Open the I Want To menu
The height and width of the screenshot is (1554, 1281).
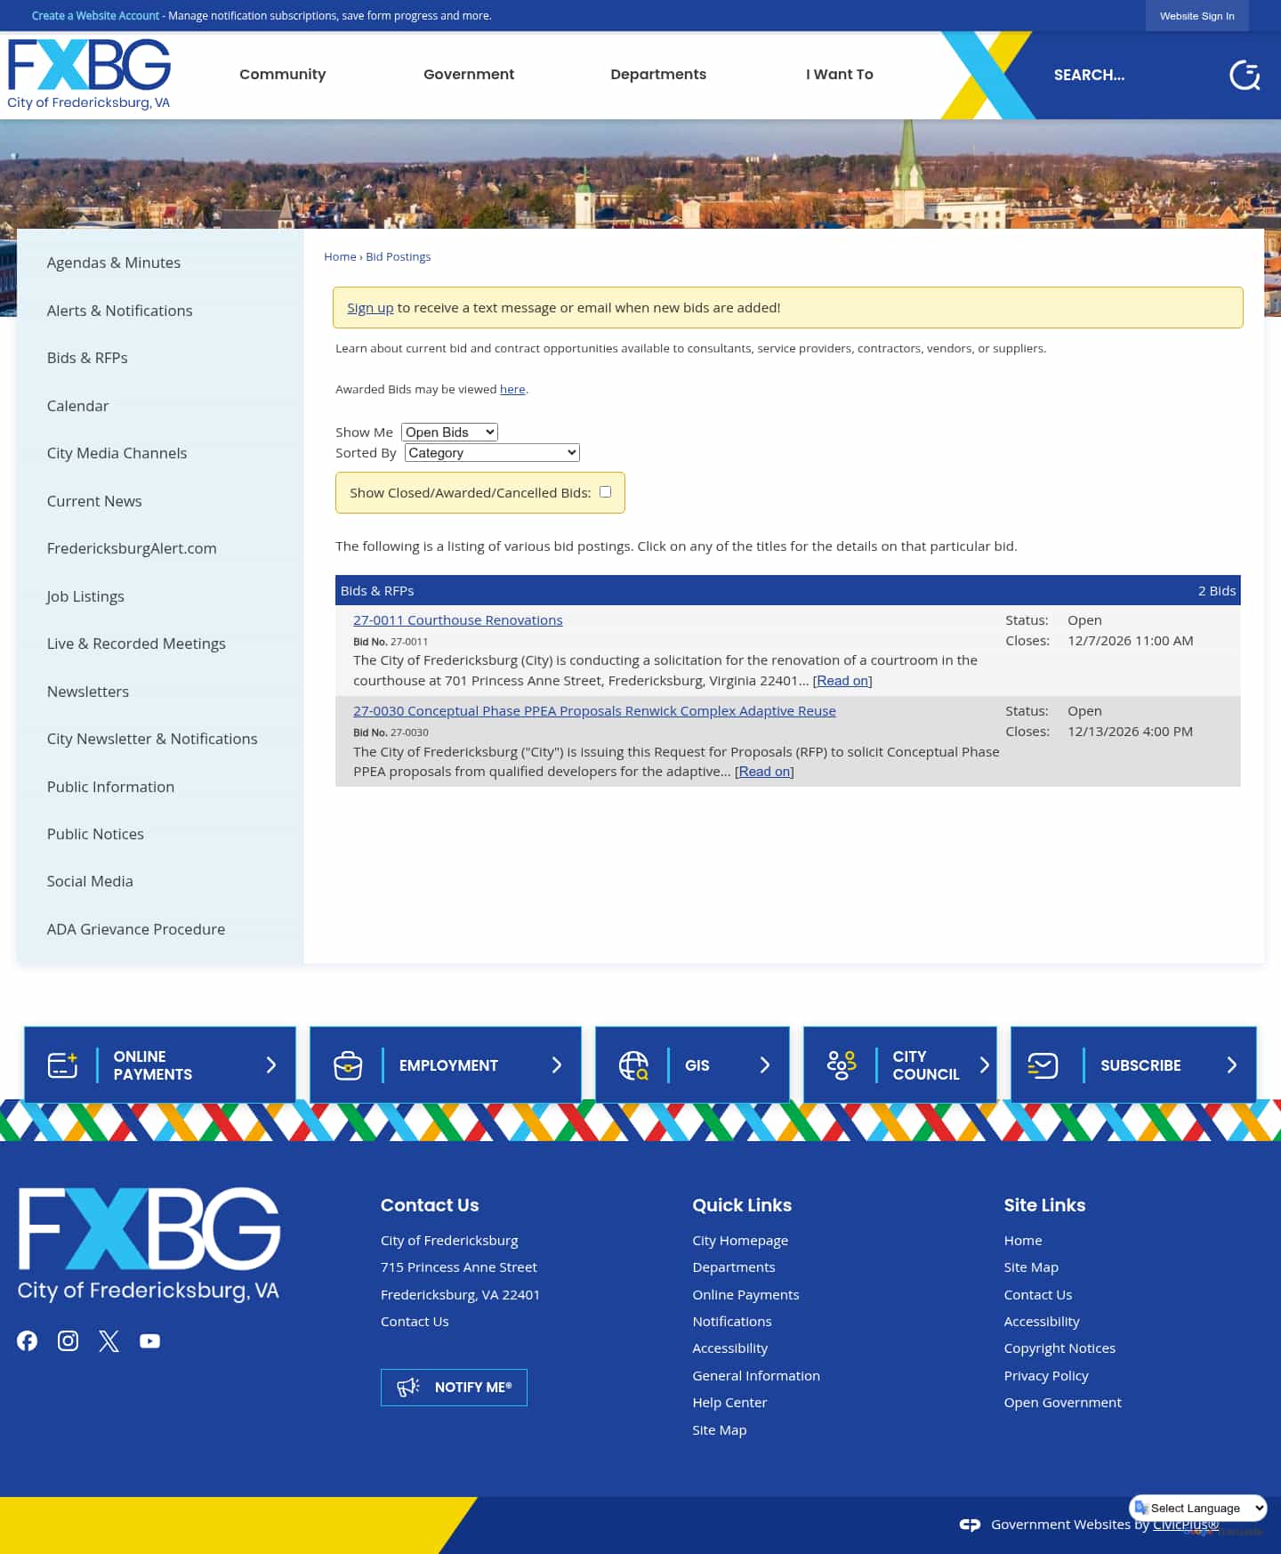click(840, 74)
